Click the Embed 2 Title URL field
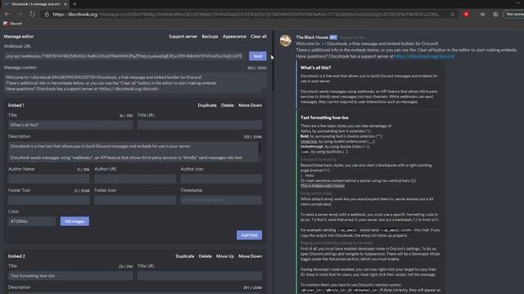 click(x=200, y=276)
